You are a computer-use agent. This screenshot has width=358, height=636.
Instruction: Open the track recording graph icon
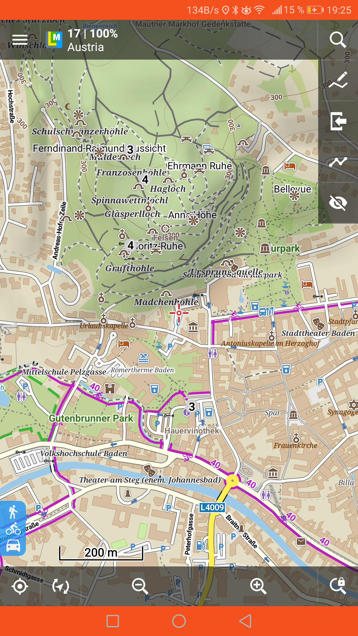click(338, 162)
